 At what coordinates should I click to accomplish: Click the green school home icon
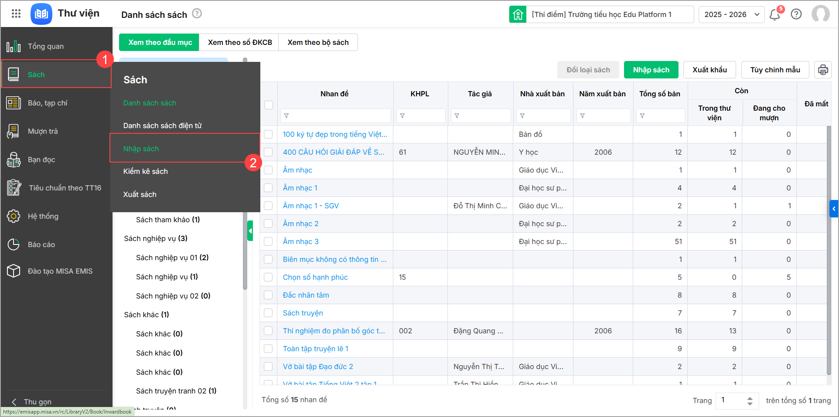[518, 14]
